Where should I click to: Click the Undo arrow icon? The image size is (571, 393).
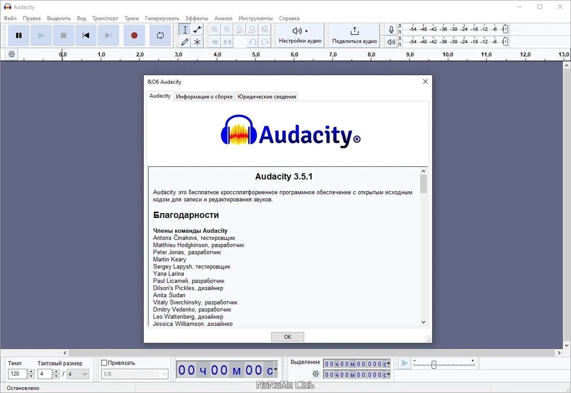[x=253, y=42]
